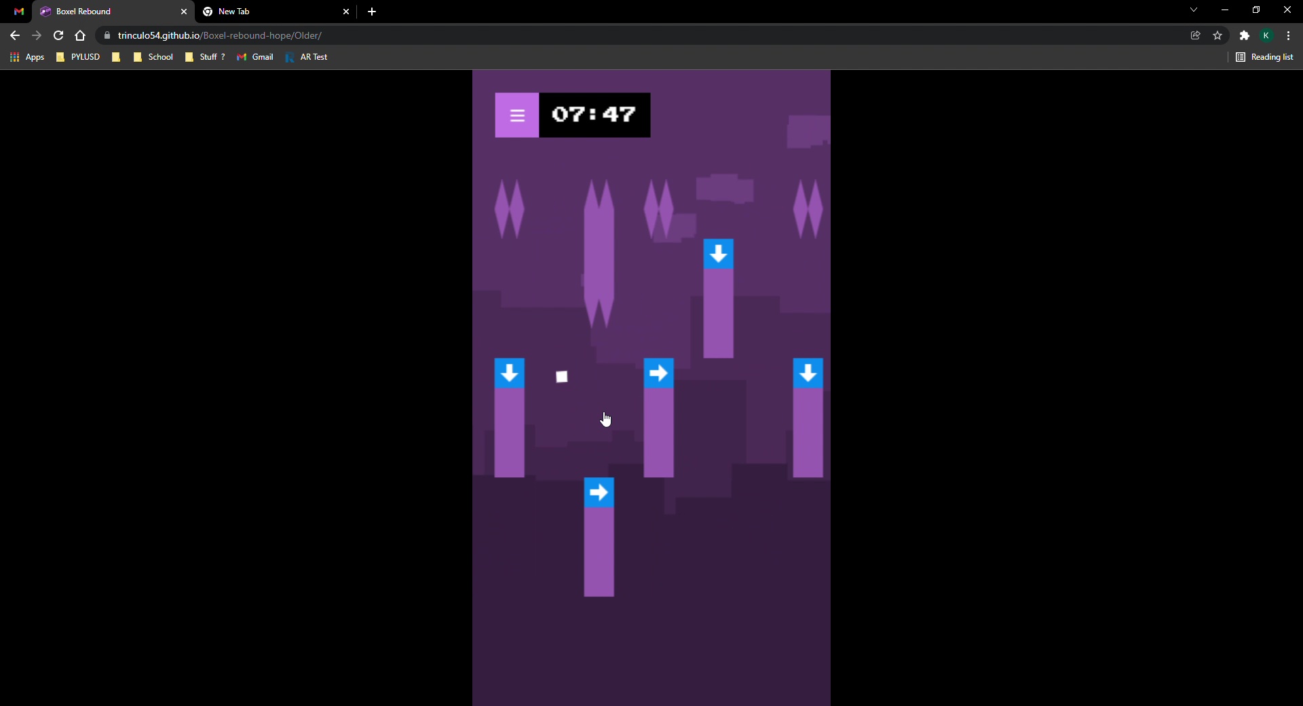Switch to the New Tab tab
Viewport: 1303px width, 706px height.
[271, 12]
